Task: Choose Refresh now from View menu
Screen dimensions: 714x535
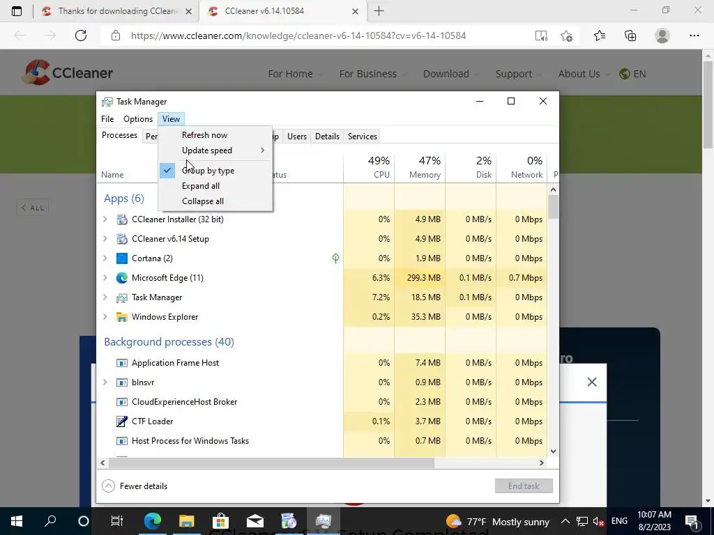Action: pos(215,135)
